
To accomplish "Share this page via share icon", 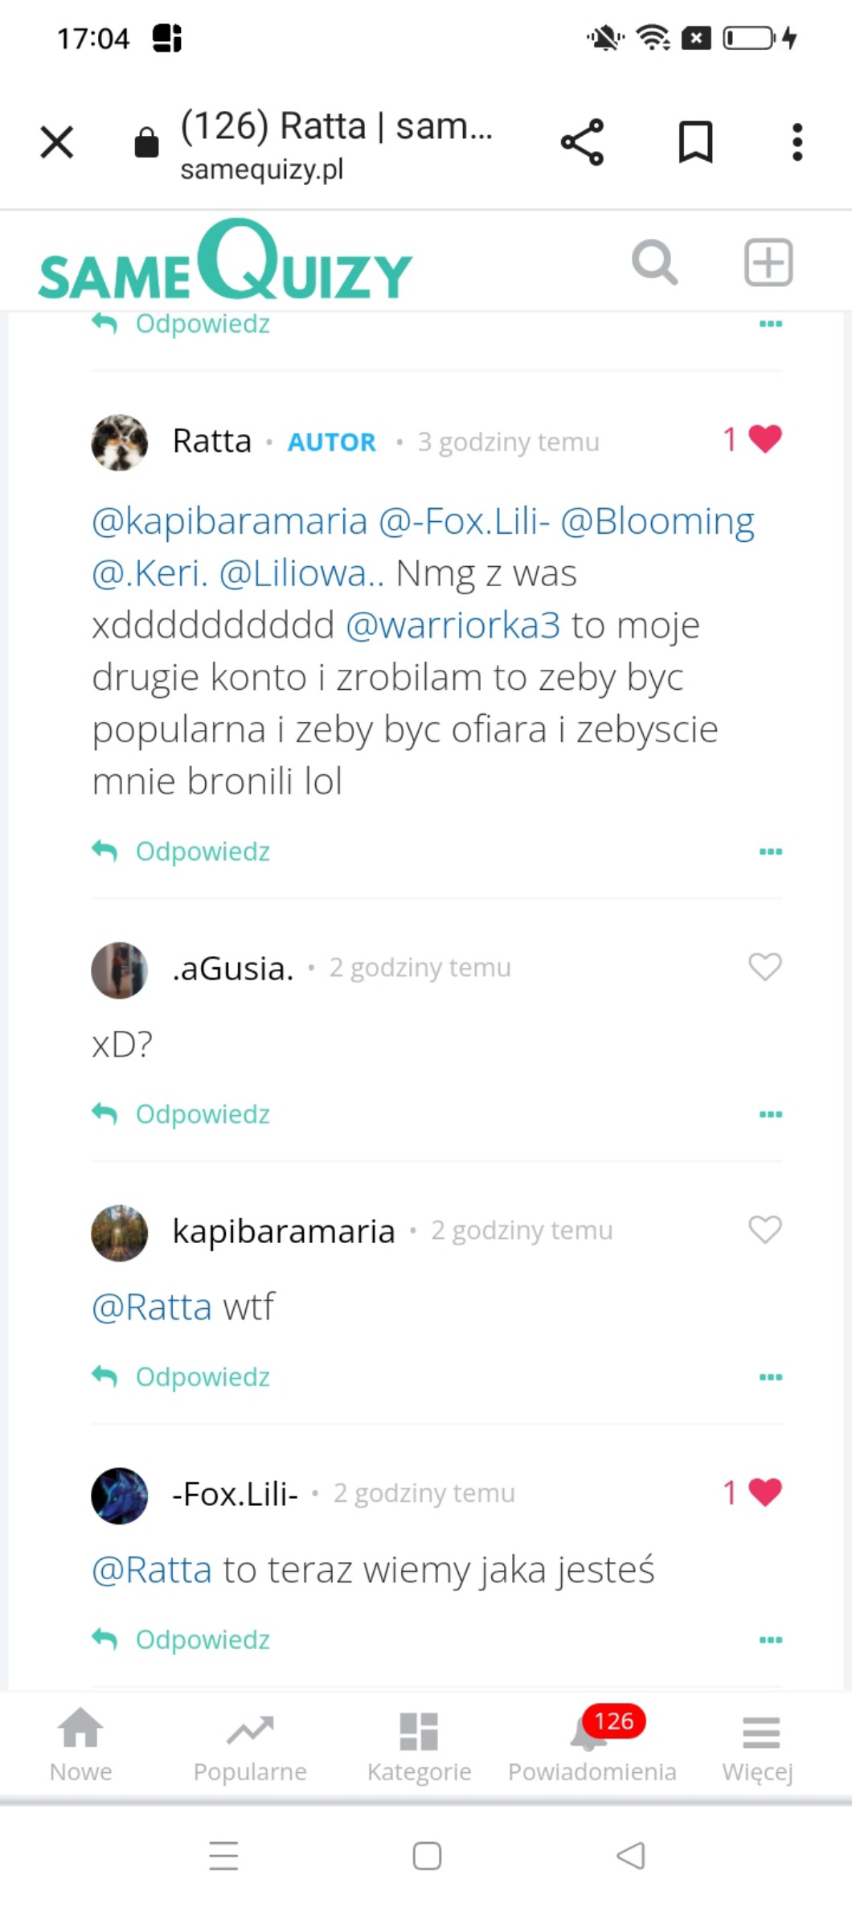I will coord(582,142).
